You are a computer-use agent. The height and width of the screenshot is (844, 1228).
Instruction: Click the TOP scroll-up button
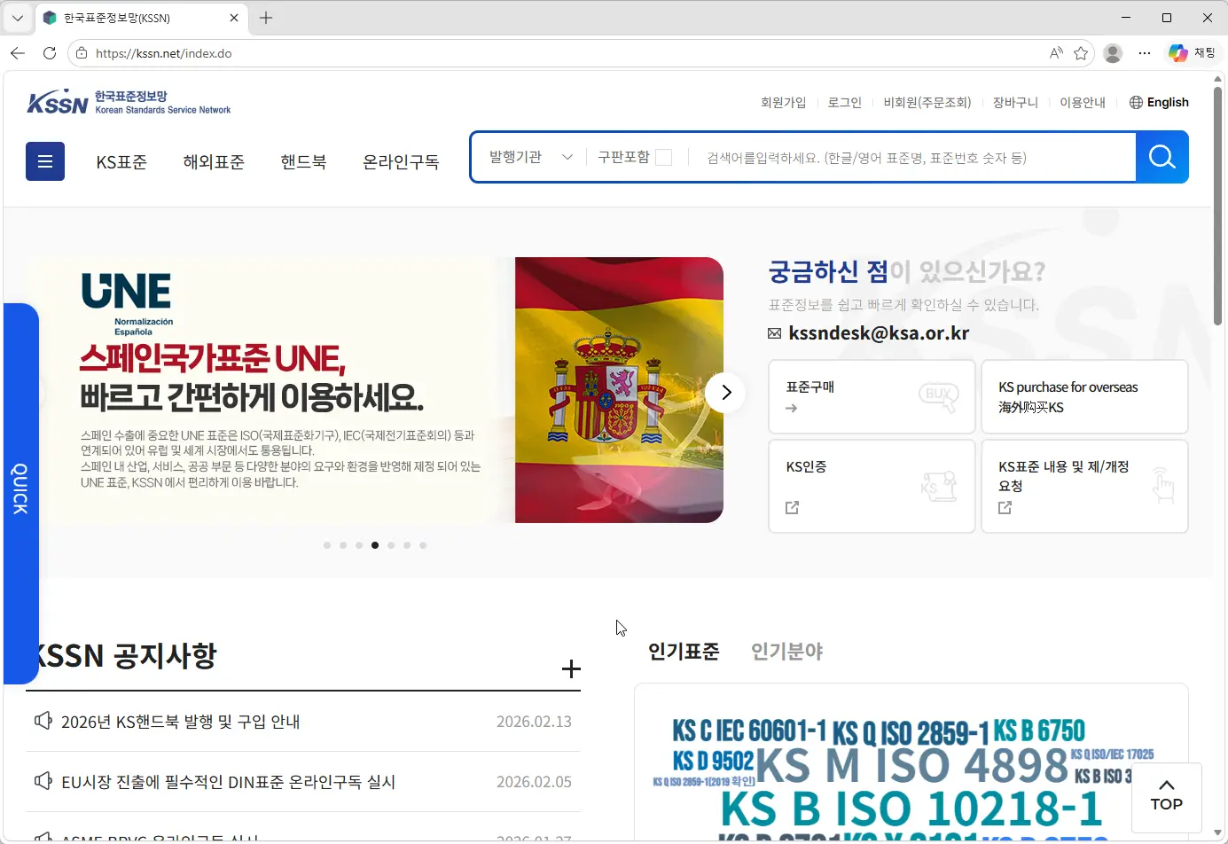point(1166,797)
